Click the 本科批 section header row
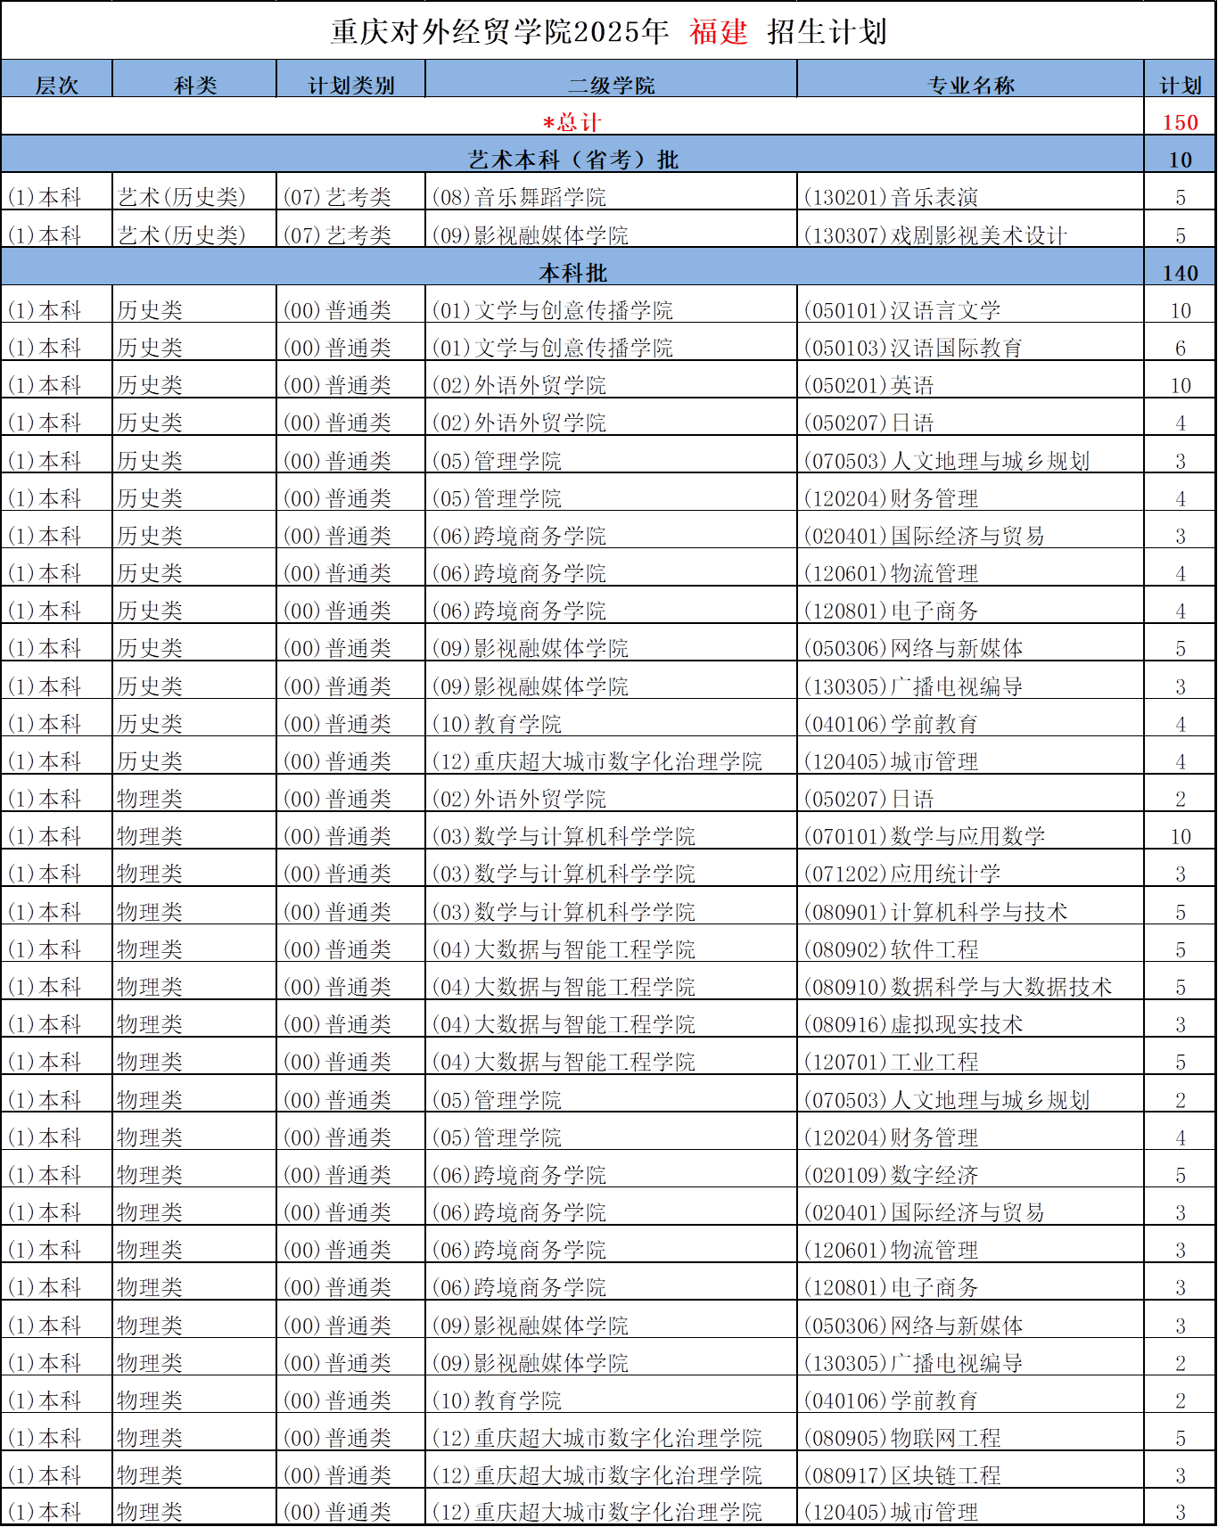Screen dimensions: 1218x1527 click(572, 273)
